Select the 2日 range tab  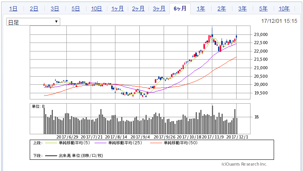click(x=34, y=9)
